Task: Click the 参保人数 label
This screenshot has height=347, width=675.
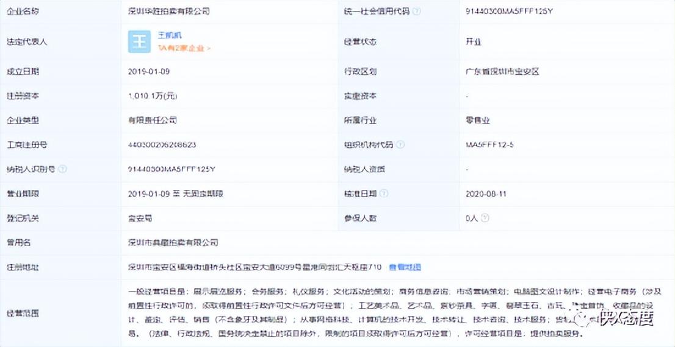Action: (x=360, y=218)
